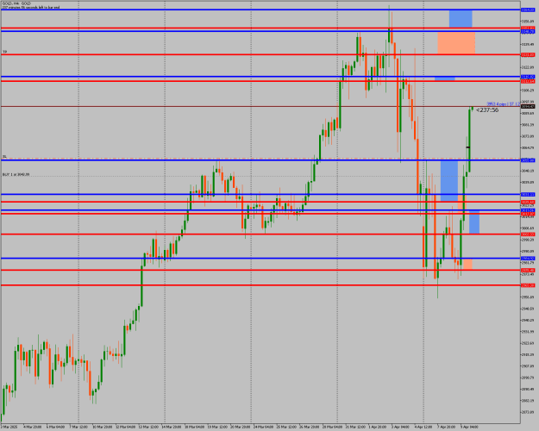Select the BUY 1 order label
Image resolution: width=539 pixels, height=431 pixels.
click(16, 175)
